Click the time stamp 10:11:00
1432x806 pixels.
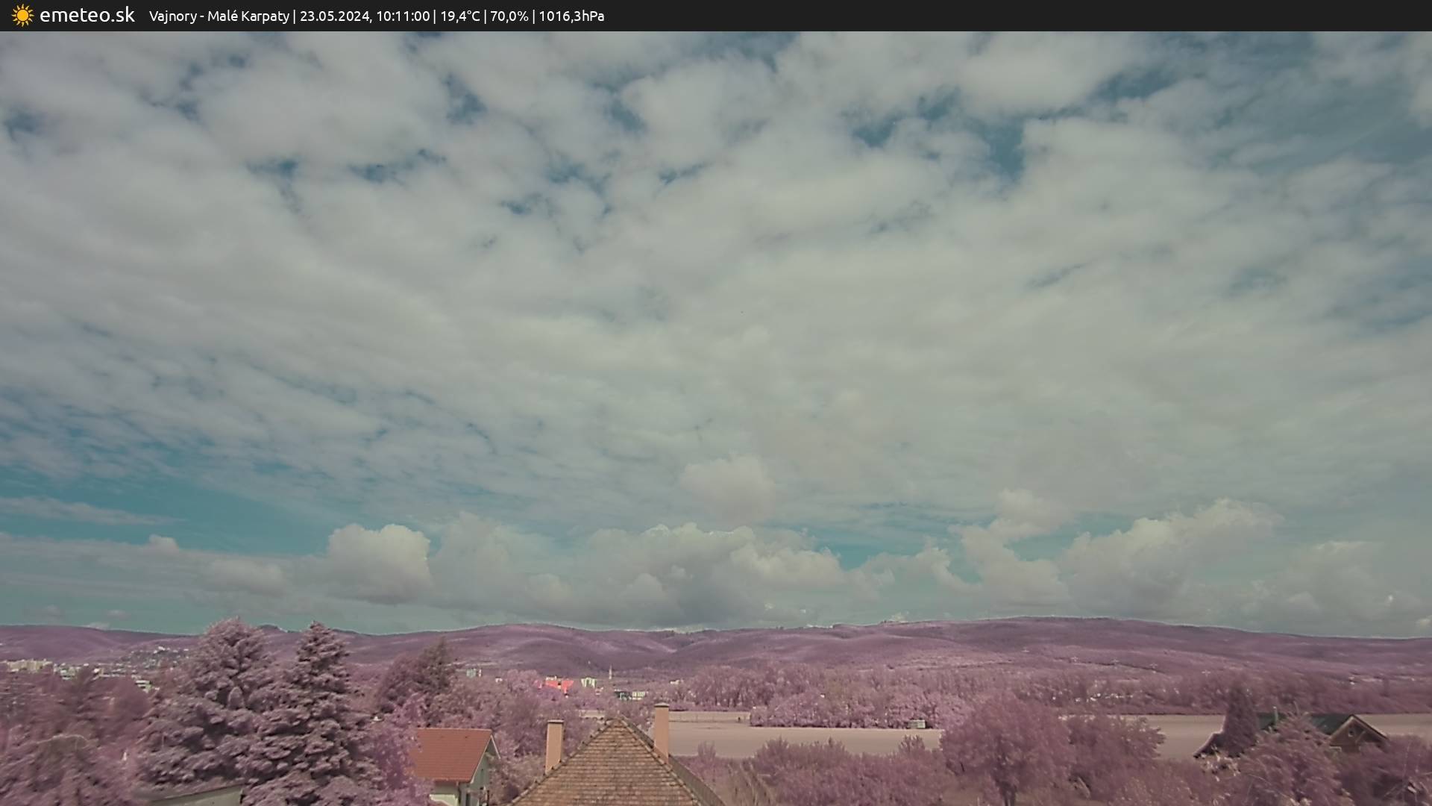[403, 16]
